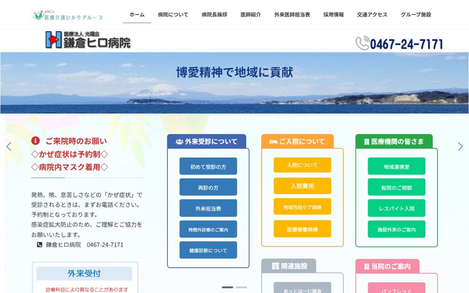Click the ◇かぜ症状は予約制◇ red line
469x293 pixels.
[x=69, y=154]
